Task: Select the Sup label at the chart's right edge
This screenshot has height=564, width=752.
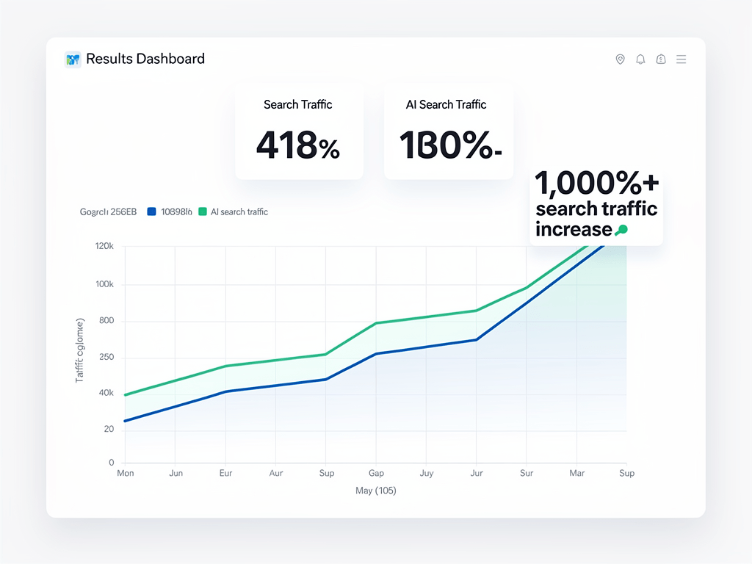Action: 626,473
